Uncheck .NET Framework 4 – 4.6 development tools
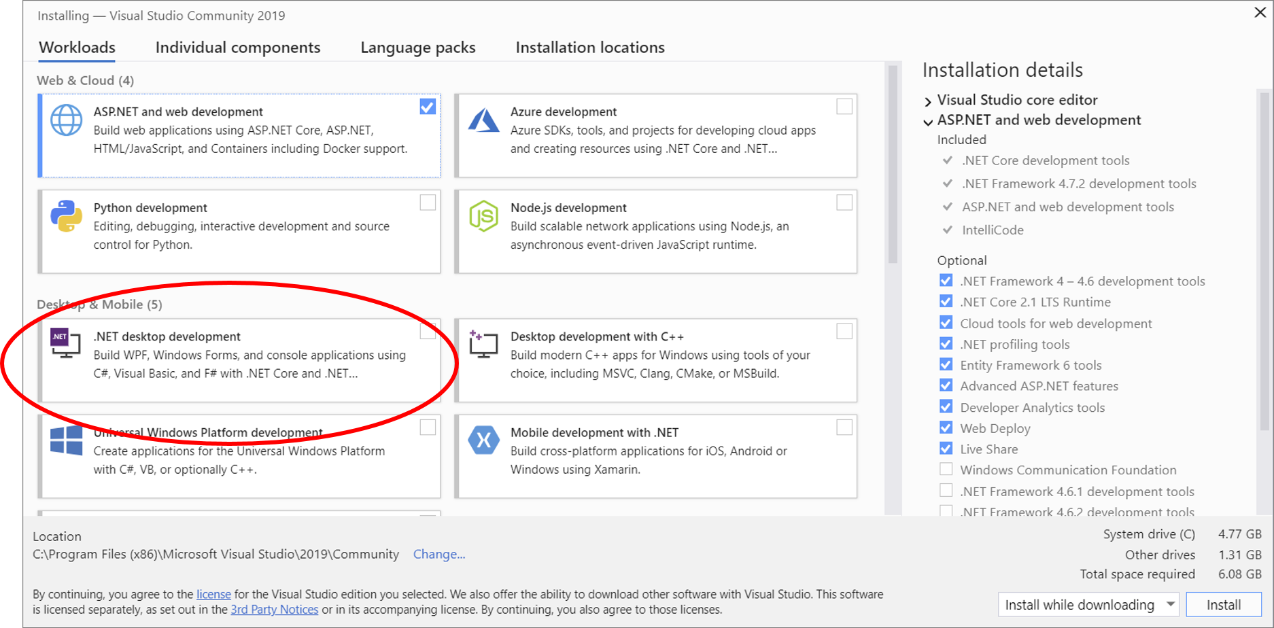1274x628 pixels. (x=946, y=280)
